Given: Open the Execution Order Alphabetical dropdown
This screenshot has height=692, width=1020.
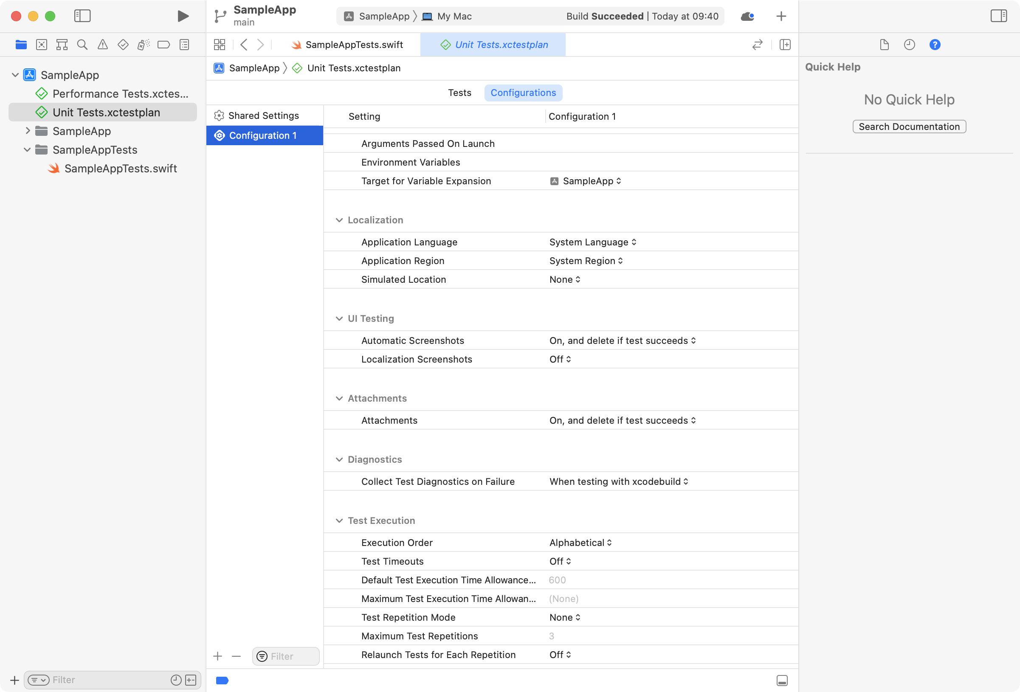Looking at the screenshot, I should click(x=580, y=543).
